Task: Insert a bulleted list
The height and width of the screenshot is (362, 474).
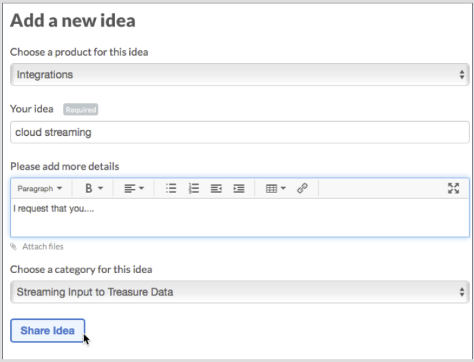Action: pos(171,188)
